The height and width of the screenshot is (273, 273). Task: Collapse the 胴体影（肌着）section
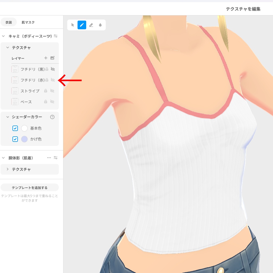click(3, 158)
